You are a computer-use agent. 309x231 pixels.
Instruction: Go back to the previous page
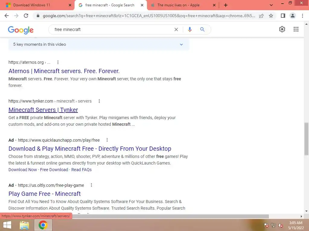[7, 16]
